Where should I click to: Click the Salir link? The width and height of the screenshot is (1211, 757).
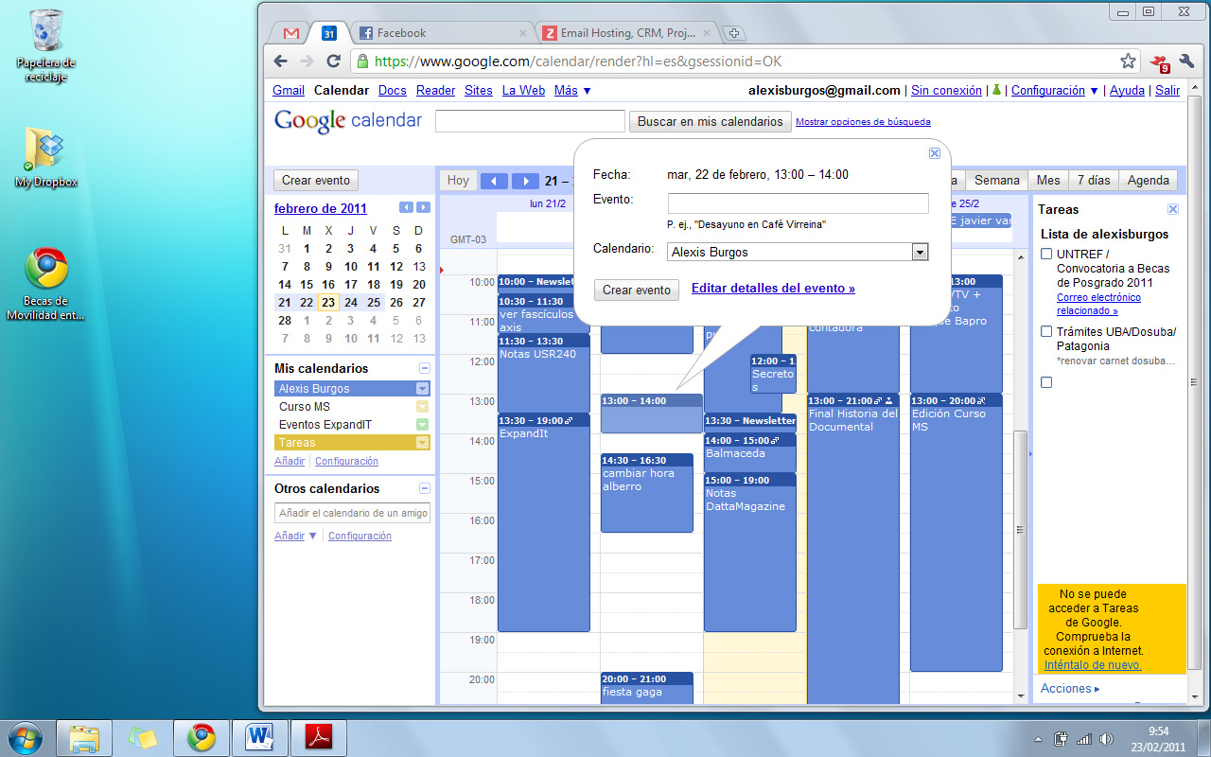1167,91
